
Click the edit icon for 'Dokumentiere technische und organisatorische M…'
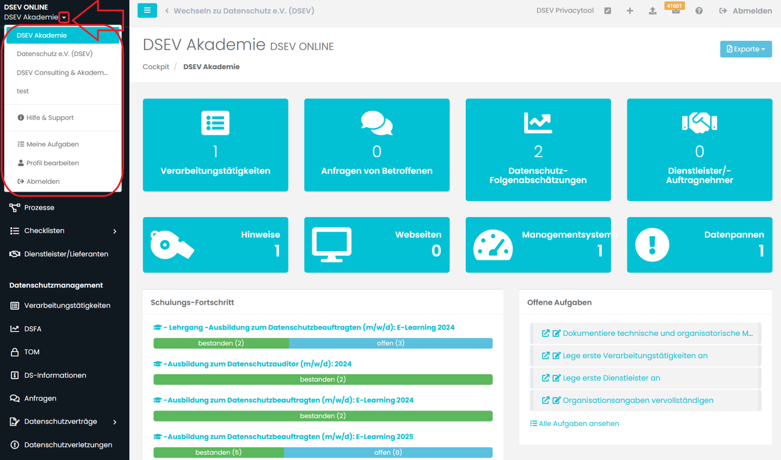pyautogui.click(x=556, y=334)
